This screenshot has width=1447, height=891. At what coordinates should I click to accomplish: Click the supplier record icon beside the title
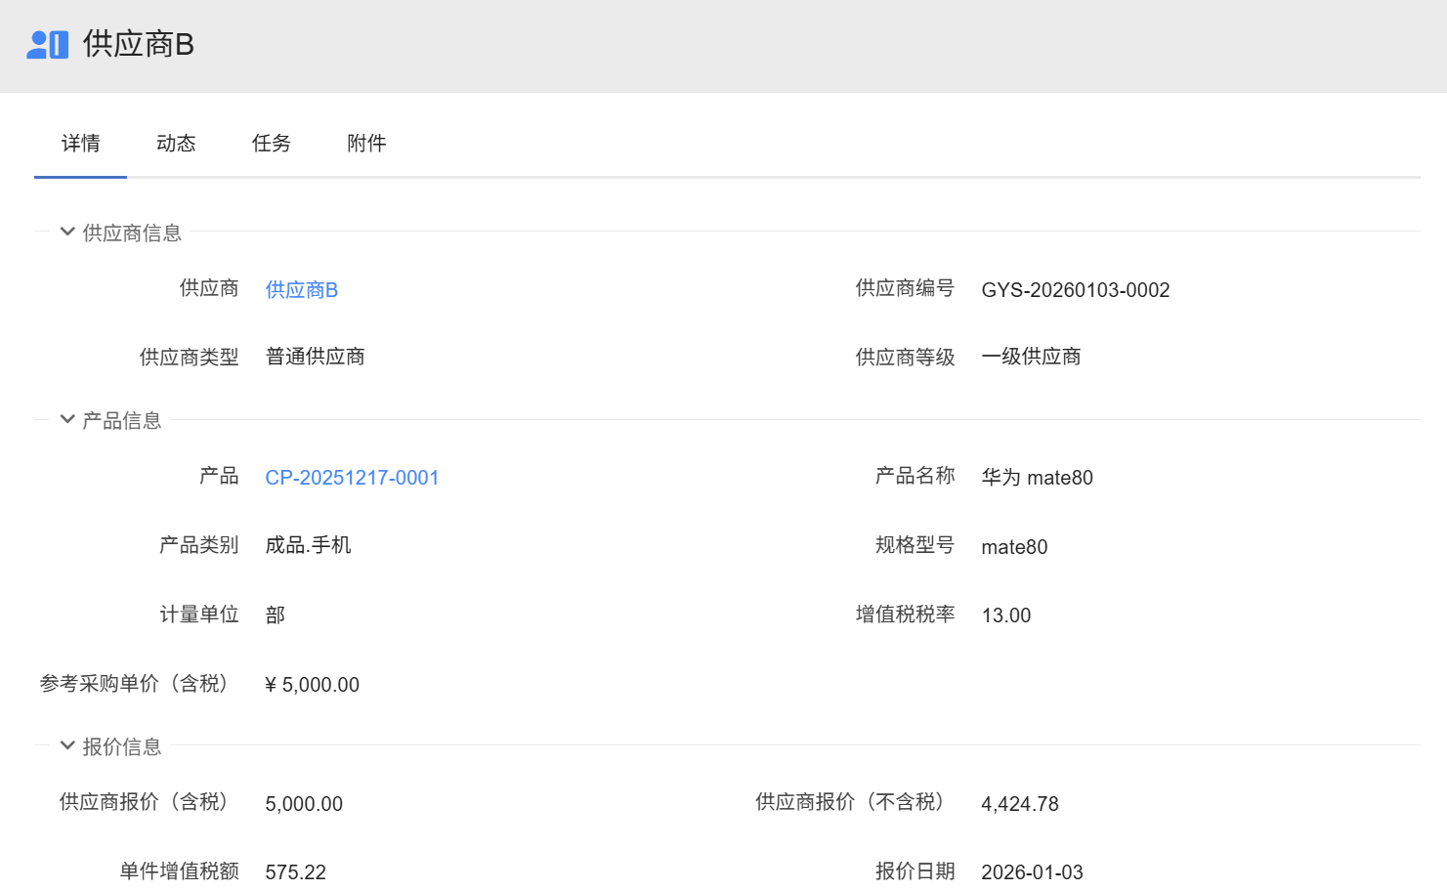(47, 45)
